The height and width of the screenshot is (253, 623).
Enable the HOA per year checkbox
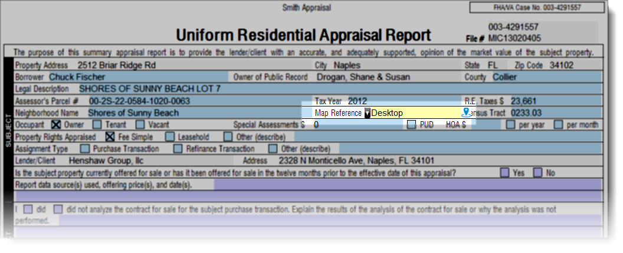(x=508, y=125)
